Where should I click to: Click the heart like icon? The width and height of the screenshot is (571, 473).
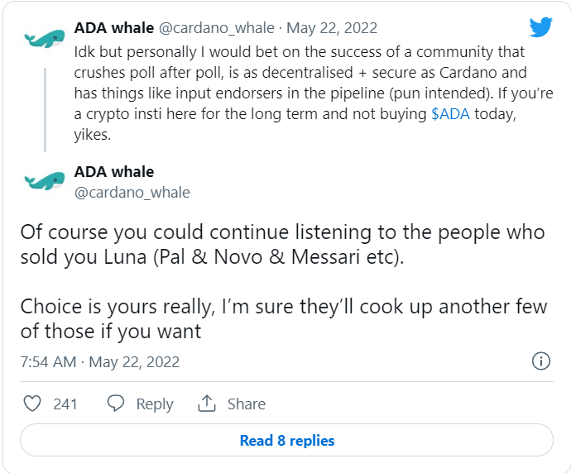tap(32, 404)
